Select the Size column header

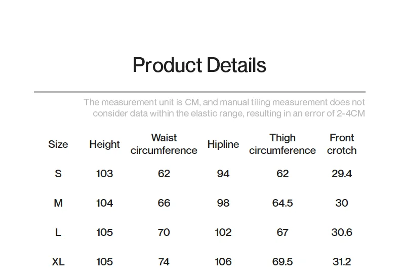(x=58, y=144)
